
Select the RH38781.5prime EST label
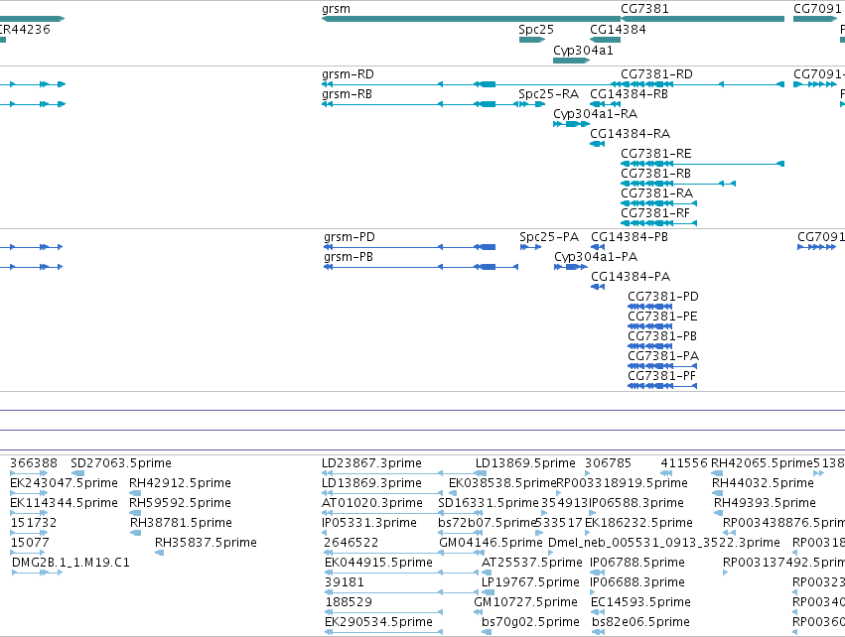[x=181, y=523]
